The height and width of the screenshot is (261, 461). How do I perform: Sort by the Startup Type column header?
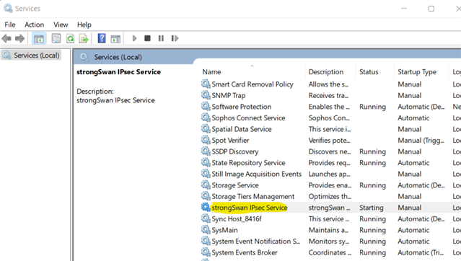[417, 72]
